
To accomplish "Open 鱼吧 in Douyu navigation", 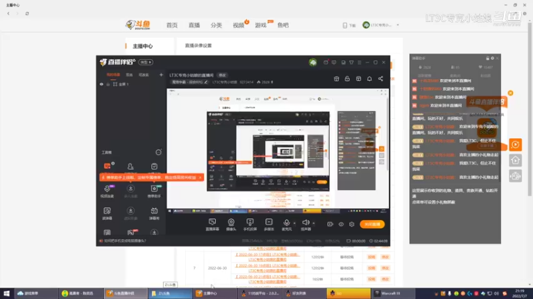I will (282, 25).
